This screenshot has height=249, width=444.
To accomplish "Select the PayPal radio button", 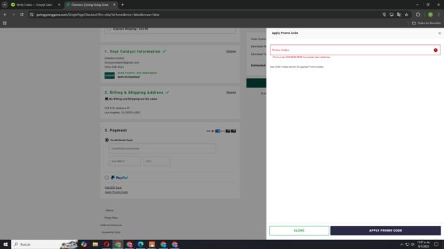I will click(x=107, y=177).
